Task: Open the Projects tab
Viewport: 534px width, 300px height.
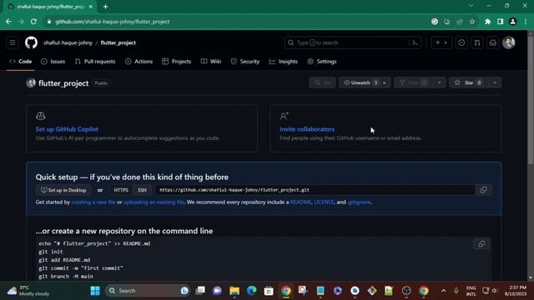Action: [x=176, y=61]
